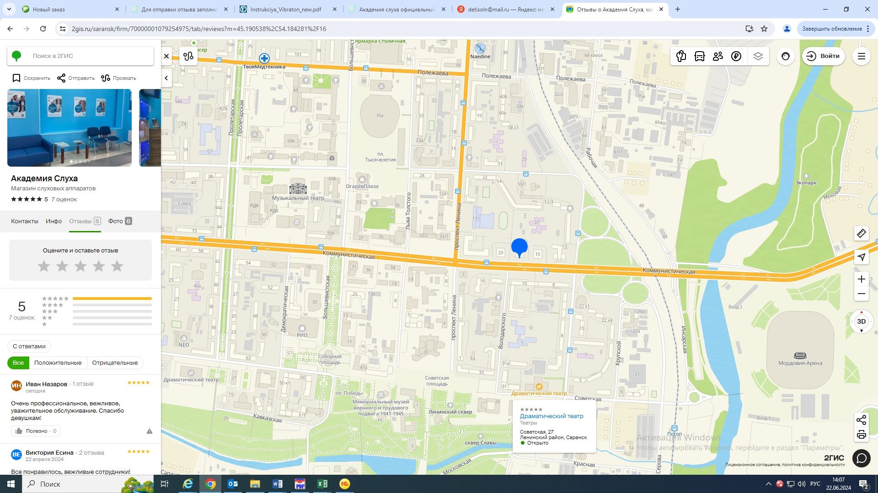This screenshot has height=493, width=878.
Task: Click the ruler measurement tool icon
Action: (861, 234)
